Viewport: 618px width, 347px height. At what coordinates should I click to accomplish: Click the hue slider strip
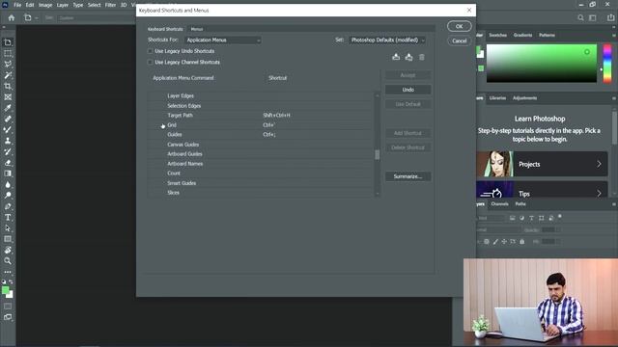[x=607, y=64]
